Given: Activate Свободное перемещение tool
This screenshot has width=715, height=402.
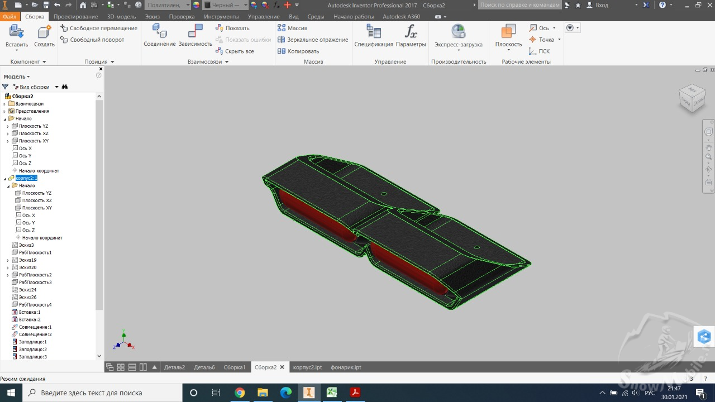Looking at the screenshot, I should click(99, 28).
